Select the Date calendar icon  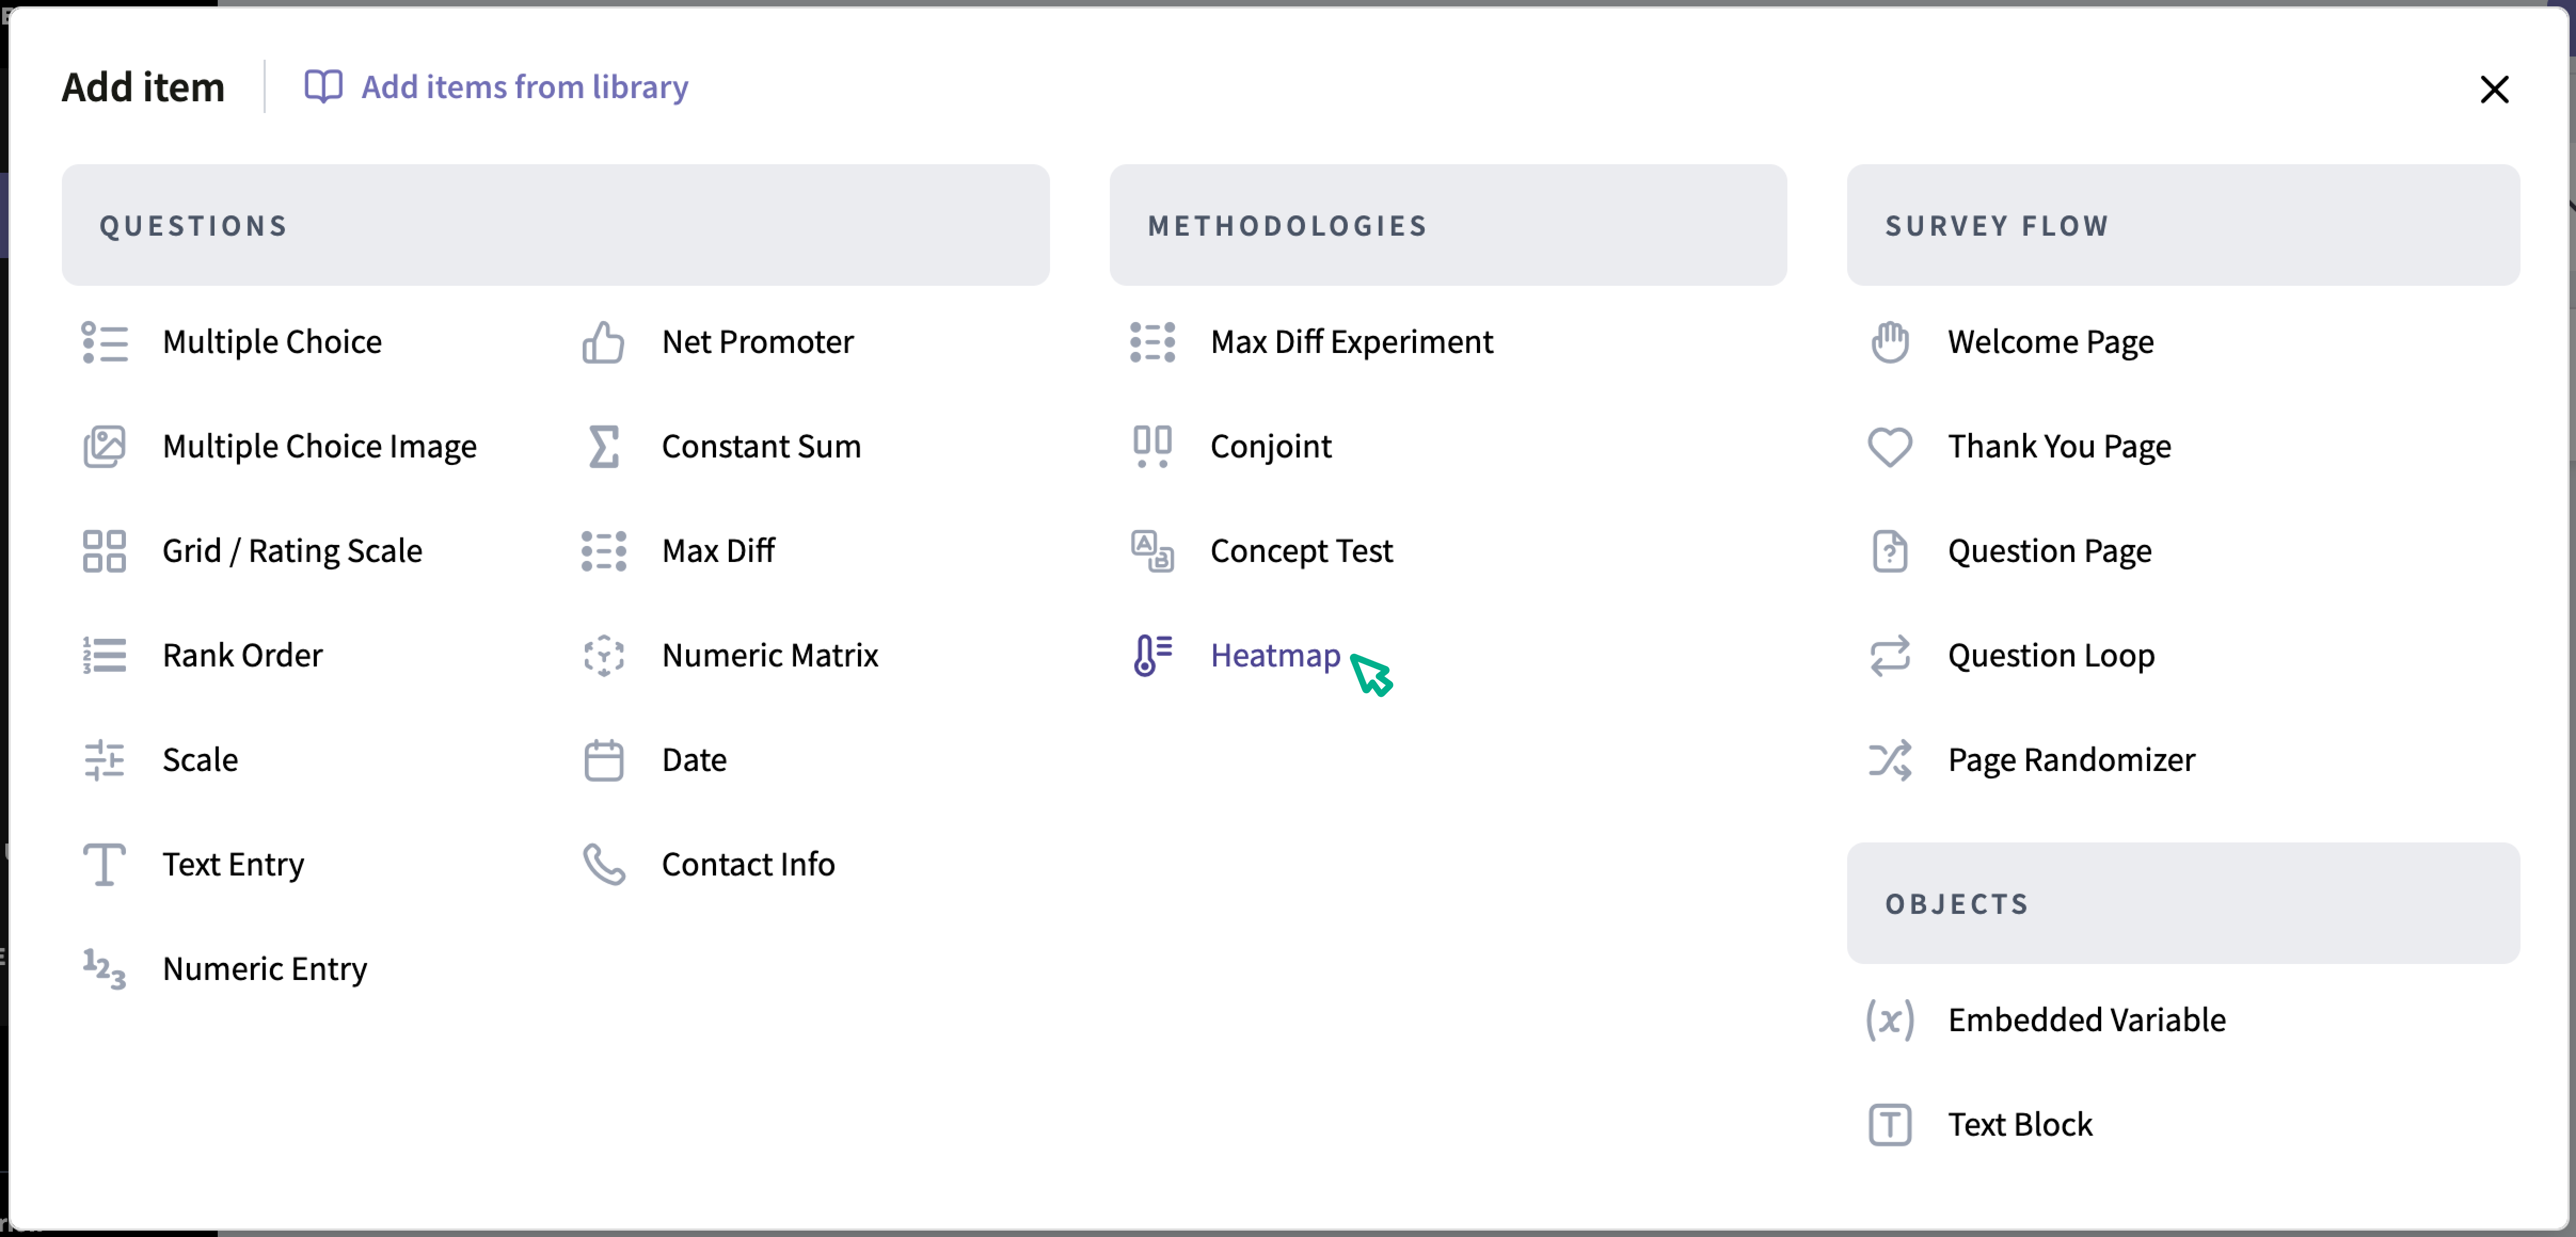603,760
